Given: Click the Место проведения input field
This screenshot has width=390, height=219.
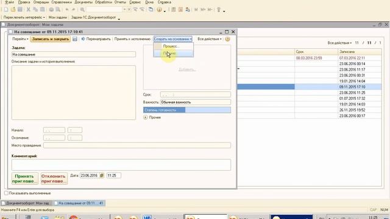Looking at the screenshot, I should (x=137, y=145).
